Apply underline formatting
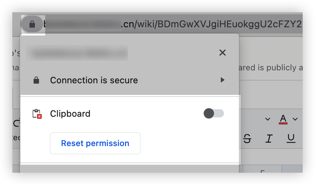This screenshot has width=315, height=185. [x=291, y=138]
